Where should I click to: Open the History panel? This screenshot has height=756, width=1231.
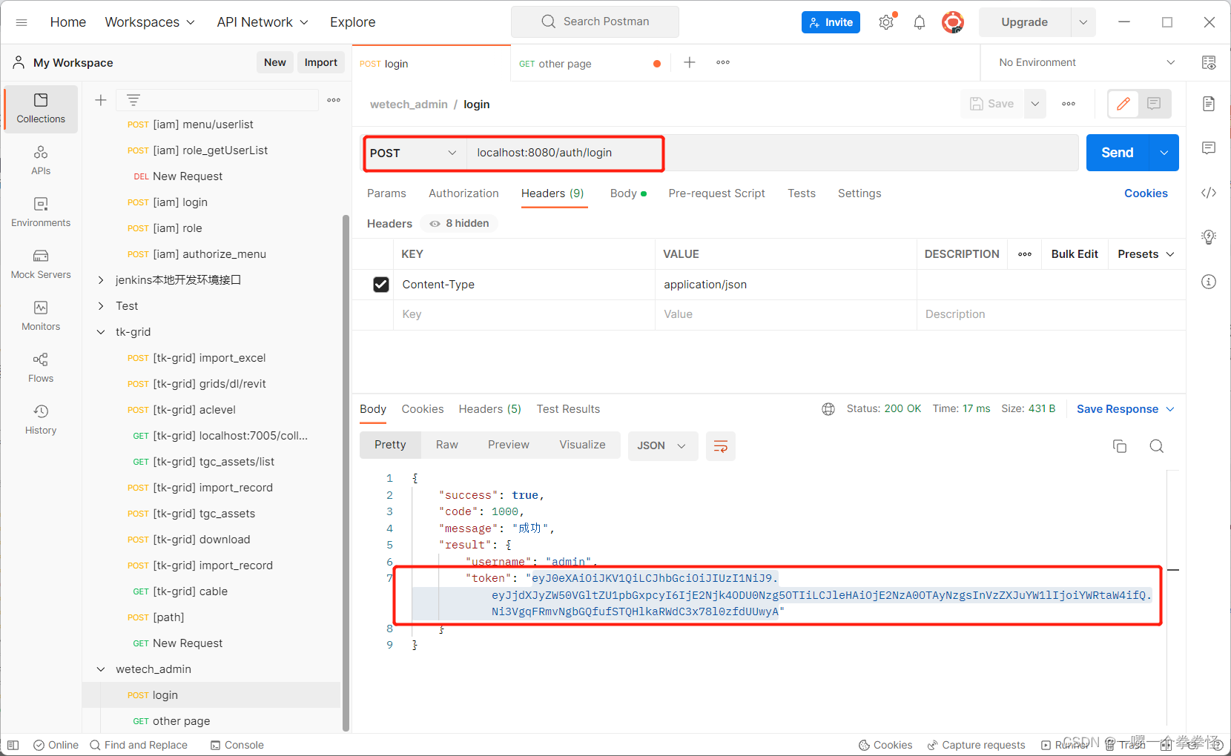coord(41,420)
